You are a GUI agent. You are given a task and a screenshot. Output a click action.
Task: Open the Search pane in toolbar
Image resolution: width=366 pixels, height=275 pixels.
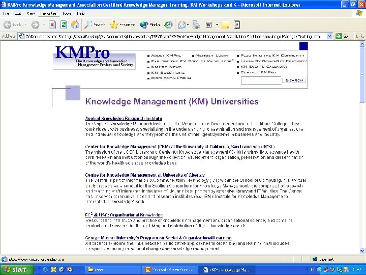click(95, 24)
